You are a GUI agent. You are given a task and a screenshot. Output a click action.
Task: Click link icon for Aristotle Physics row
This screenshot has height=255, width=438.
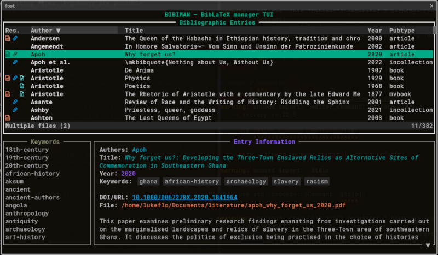15,78
